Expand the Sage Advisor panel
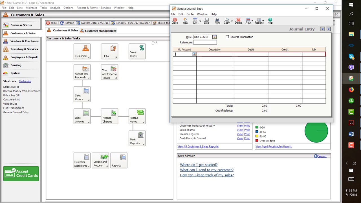Image resolution: width=361 pixels, height=203 pixels. [x=320, y=156]
